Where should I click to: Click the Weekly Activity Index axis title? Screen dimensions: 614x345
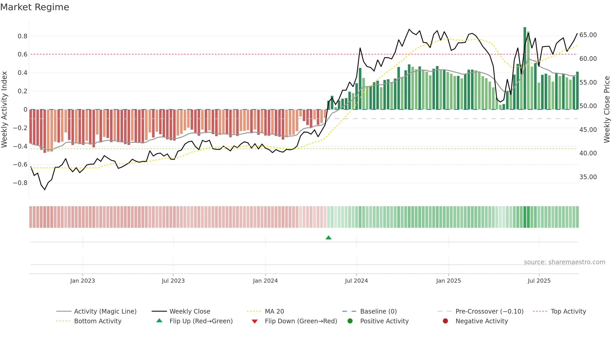click(4, 109)
